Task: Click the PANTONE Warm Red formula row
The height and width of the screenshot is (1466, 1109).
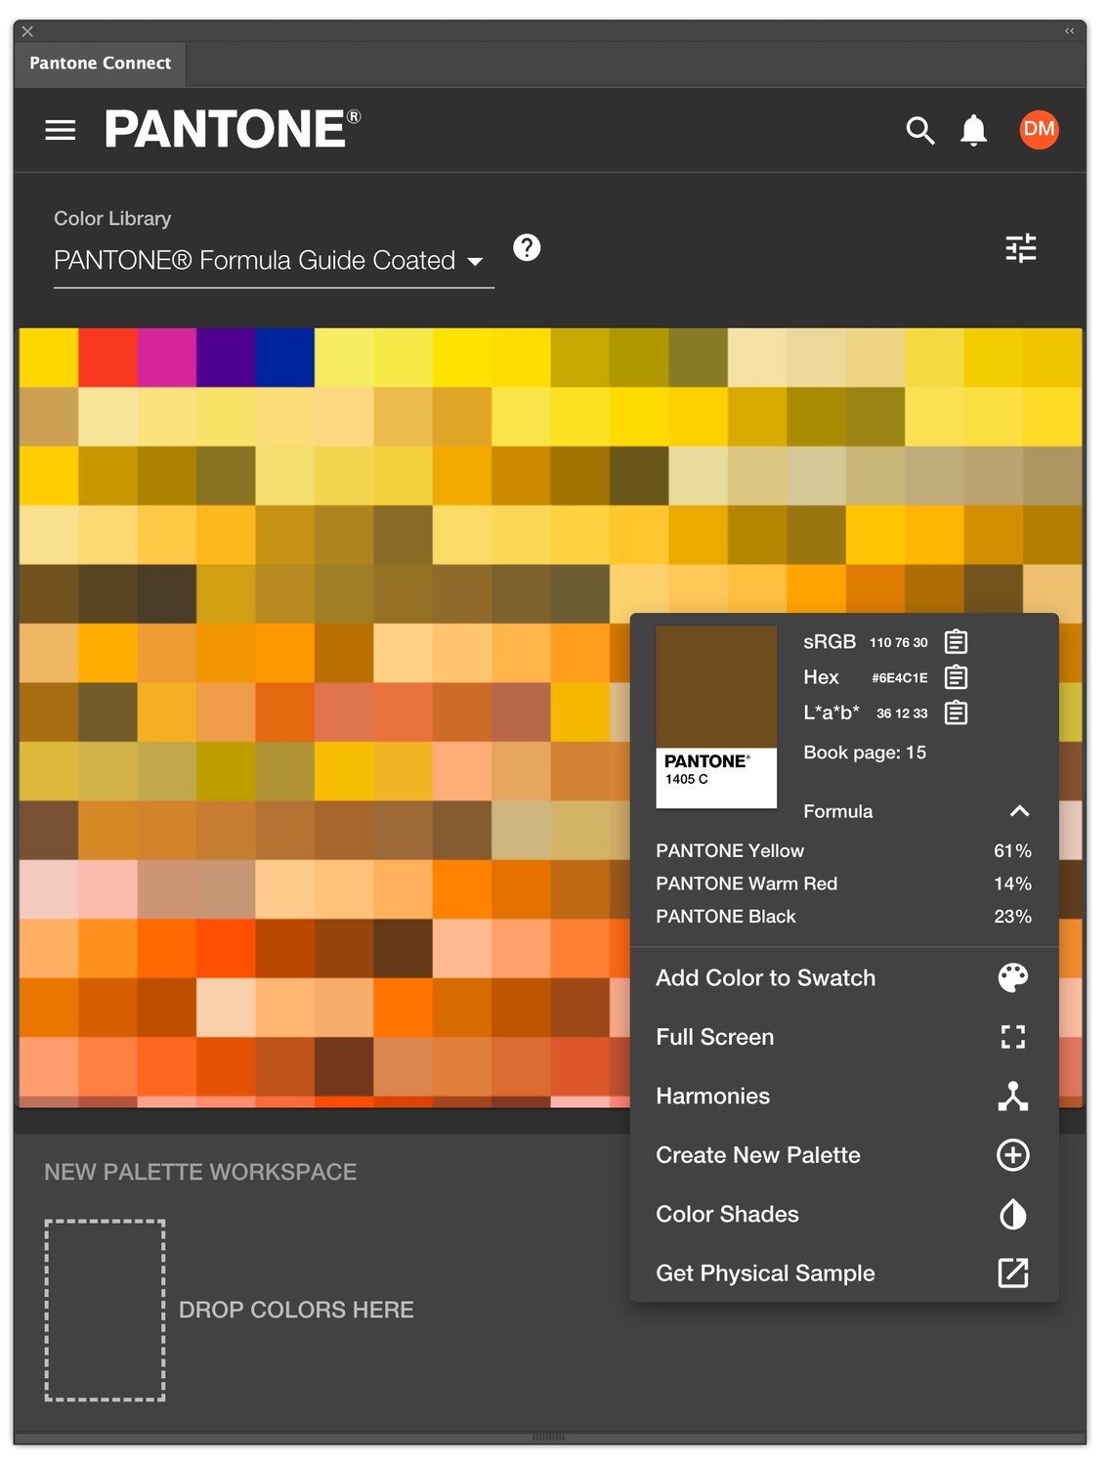Action: click(844, 884)
